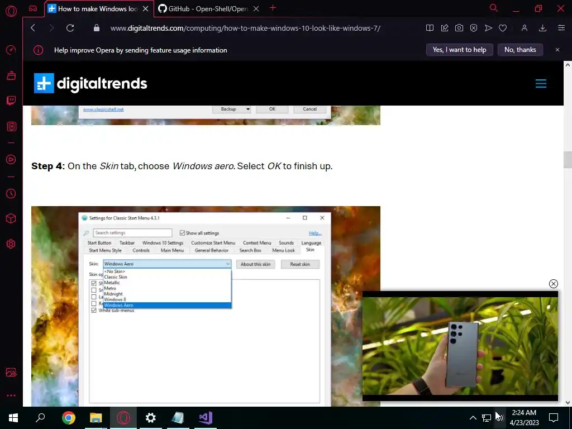
Task: Show hidden system tray icons
Action: click(x=473, y=418)
